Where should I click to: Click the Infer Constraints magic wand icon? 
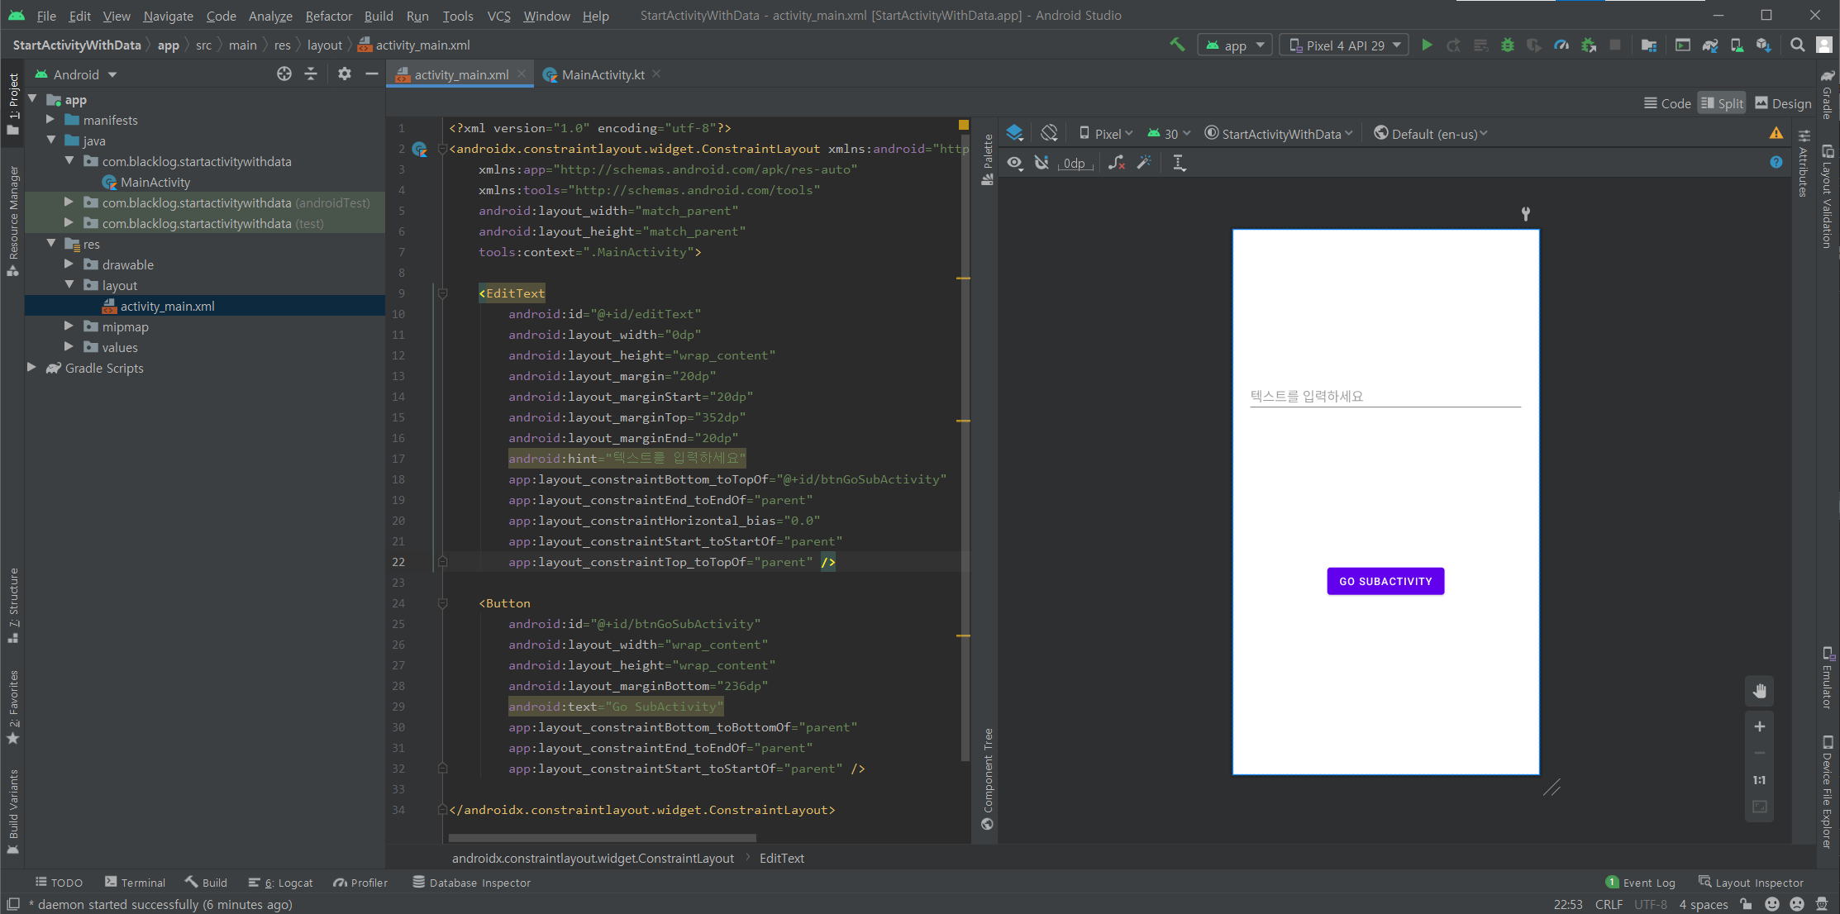point(1144,163)
